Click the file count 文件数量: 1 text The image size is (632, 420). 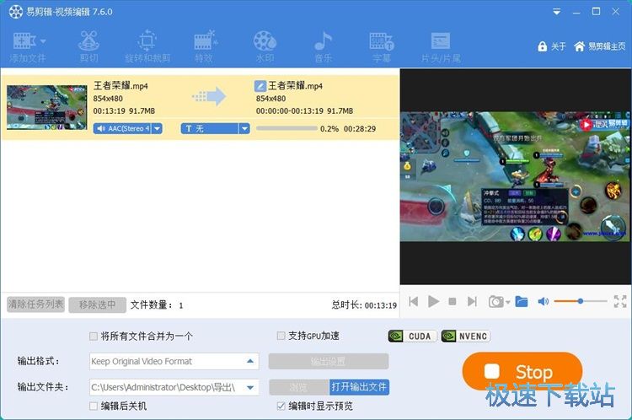157,305
